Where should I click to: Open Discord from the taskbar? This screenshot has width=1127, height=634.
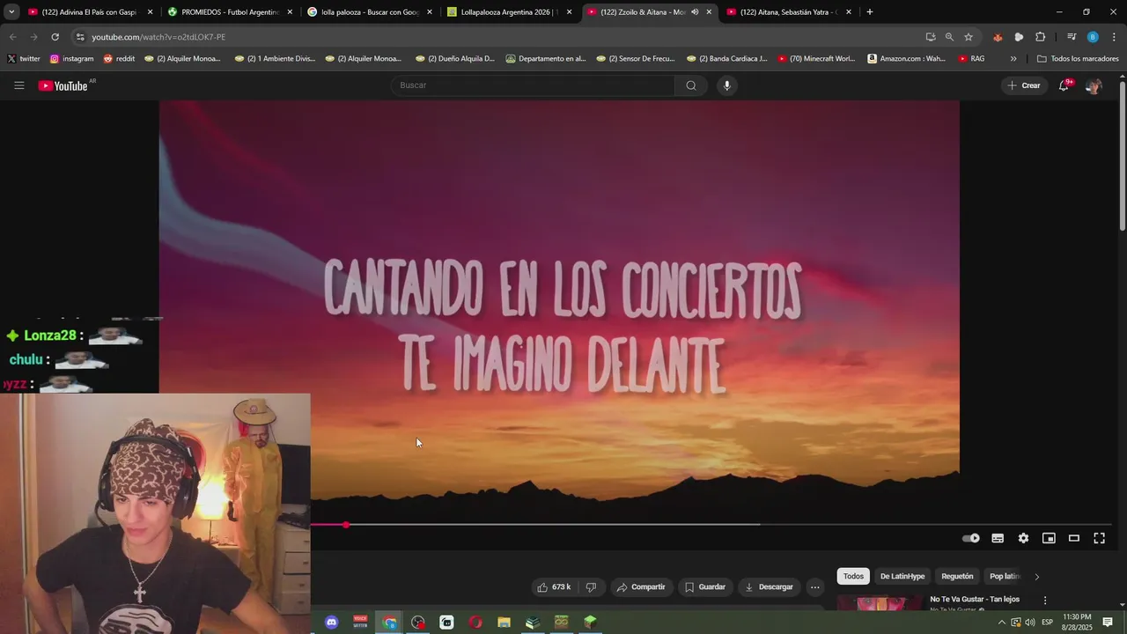point(331,623)
